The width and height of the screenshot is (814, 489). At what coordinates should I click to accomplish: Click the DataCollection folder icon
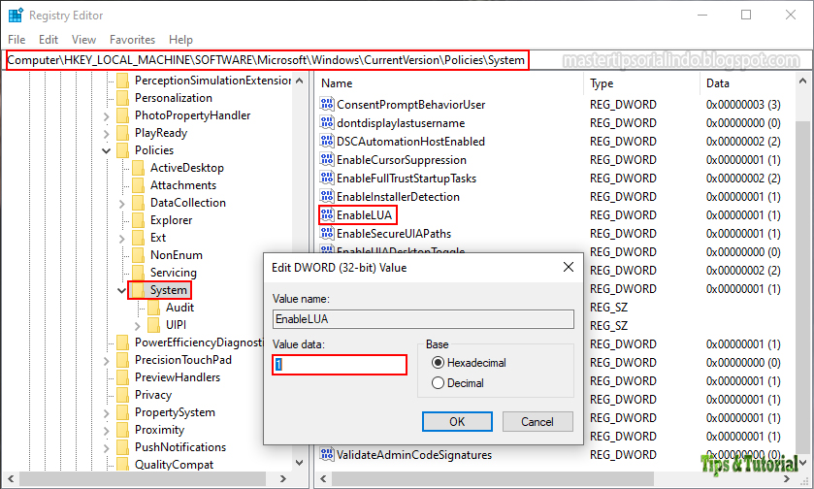click(x=139, y=203)
